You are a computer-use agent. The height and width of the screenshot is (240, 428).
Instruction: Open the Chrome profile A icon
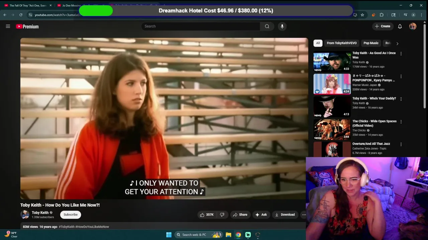(414, 15)
